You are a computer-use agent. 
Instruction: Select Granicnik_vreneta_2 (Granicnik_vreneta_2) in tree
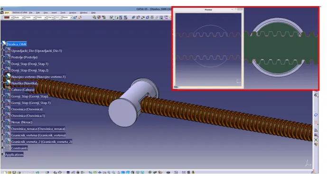[x=42, y=142]
